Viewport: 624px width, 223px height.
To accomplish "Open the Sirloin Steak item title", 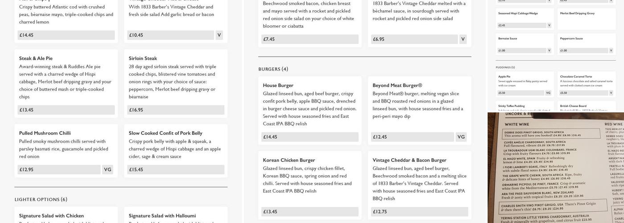I will [x=143, y=58].
